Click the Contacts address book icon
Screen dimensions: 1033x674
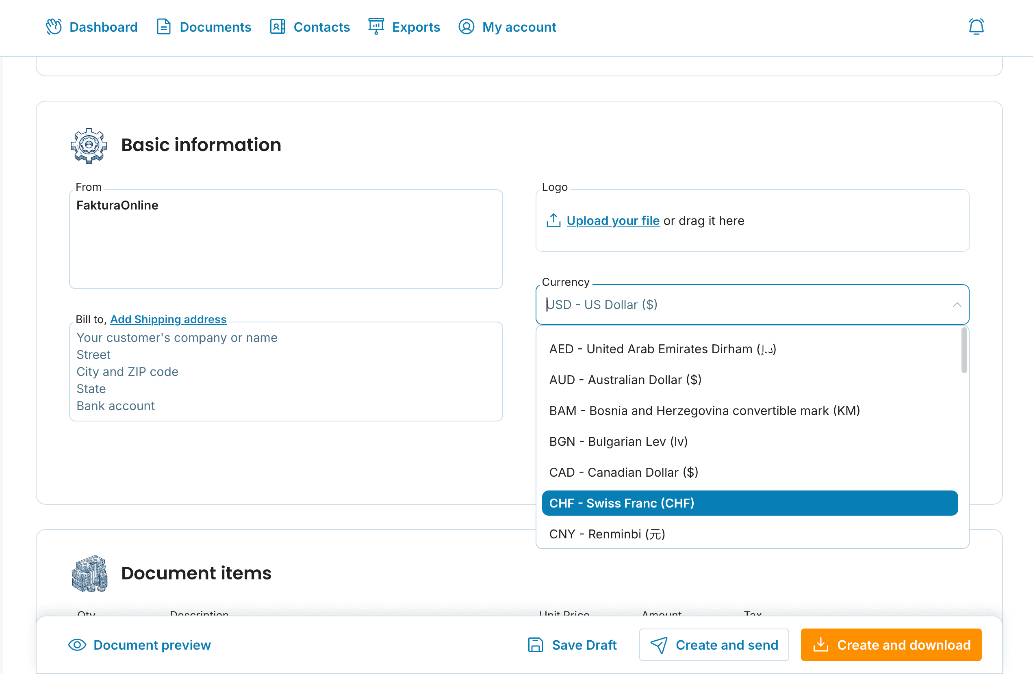(x=277, y=27)
